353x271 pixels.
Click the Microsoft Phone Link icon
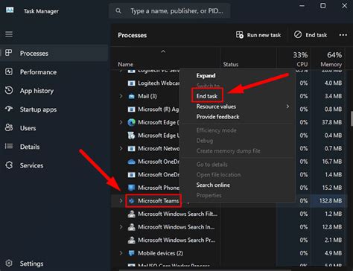(x=131, y=188)
